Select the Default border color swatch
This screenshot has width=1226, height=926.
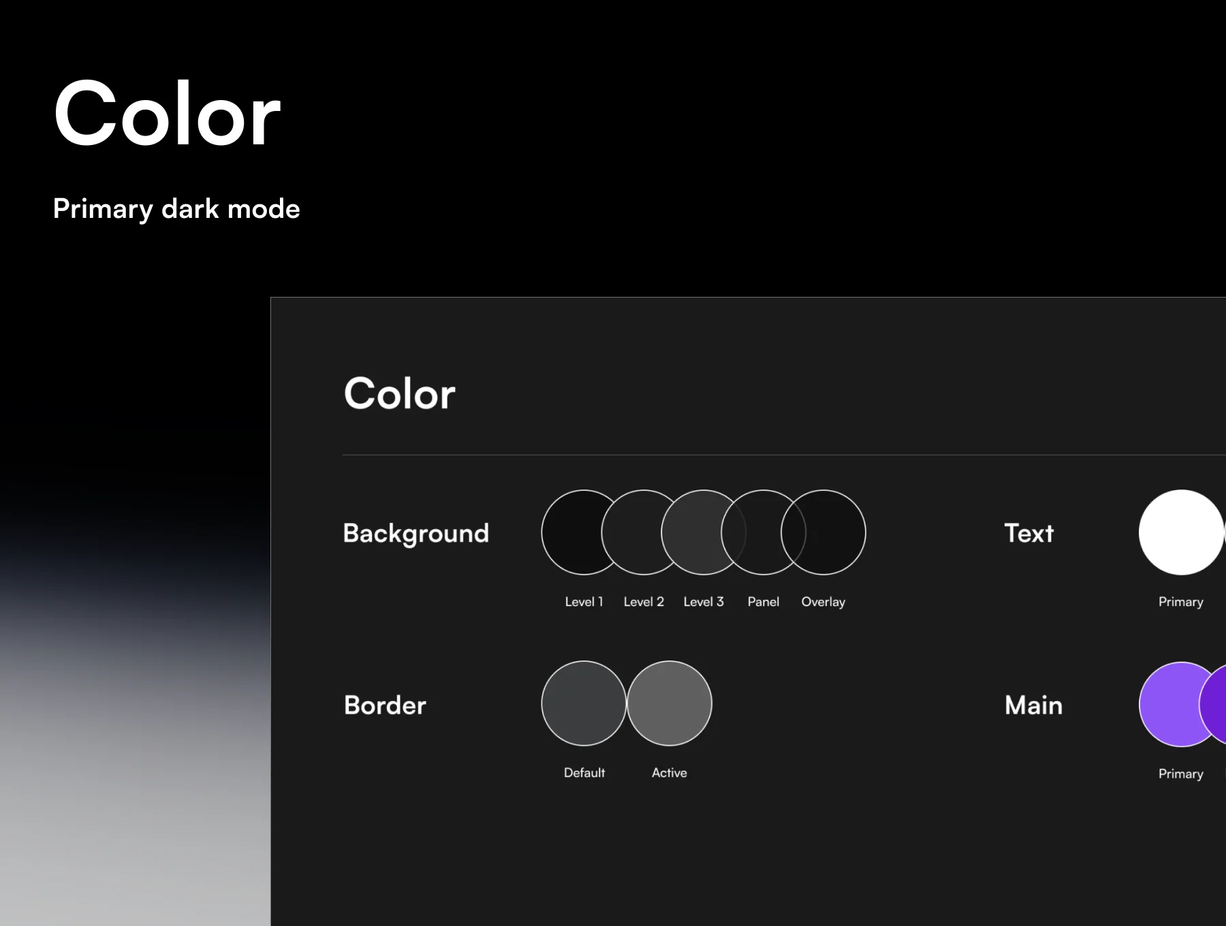pyautogui.click(x=584, y=703)
